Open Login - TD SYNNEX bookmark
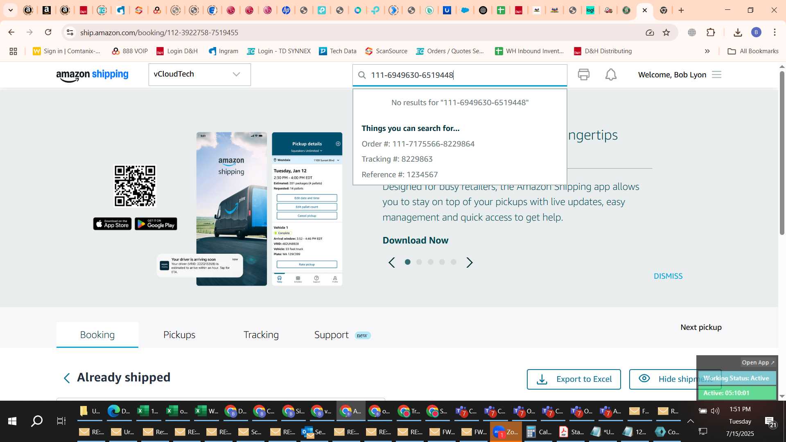 [279, 51]
